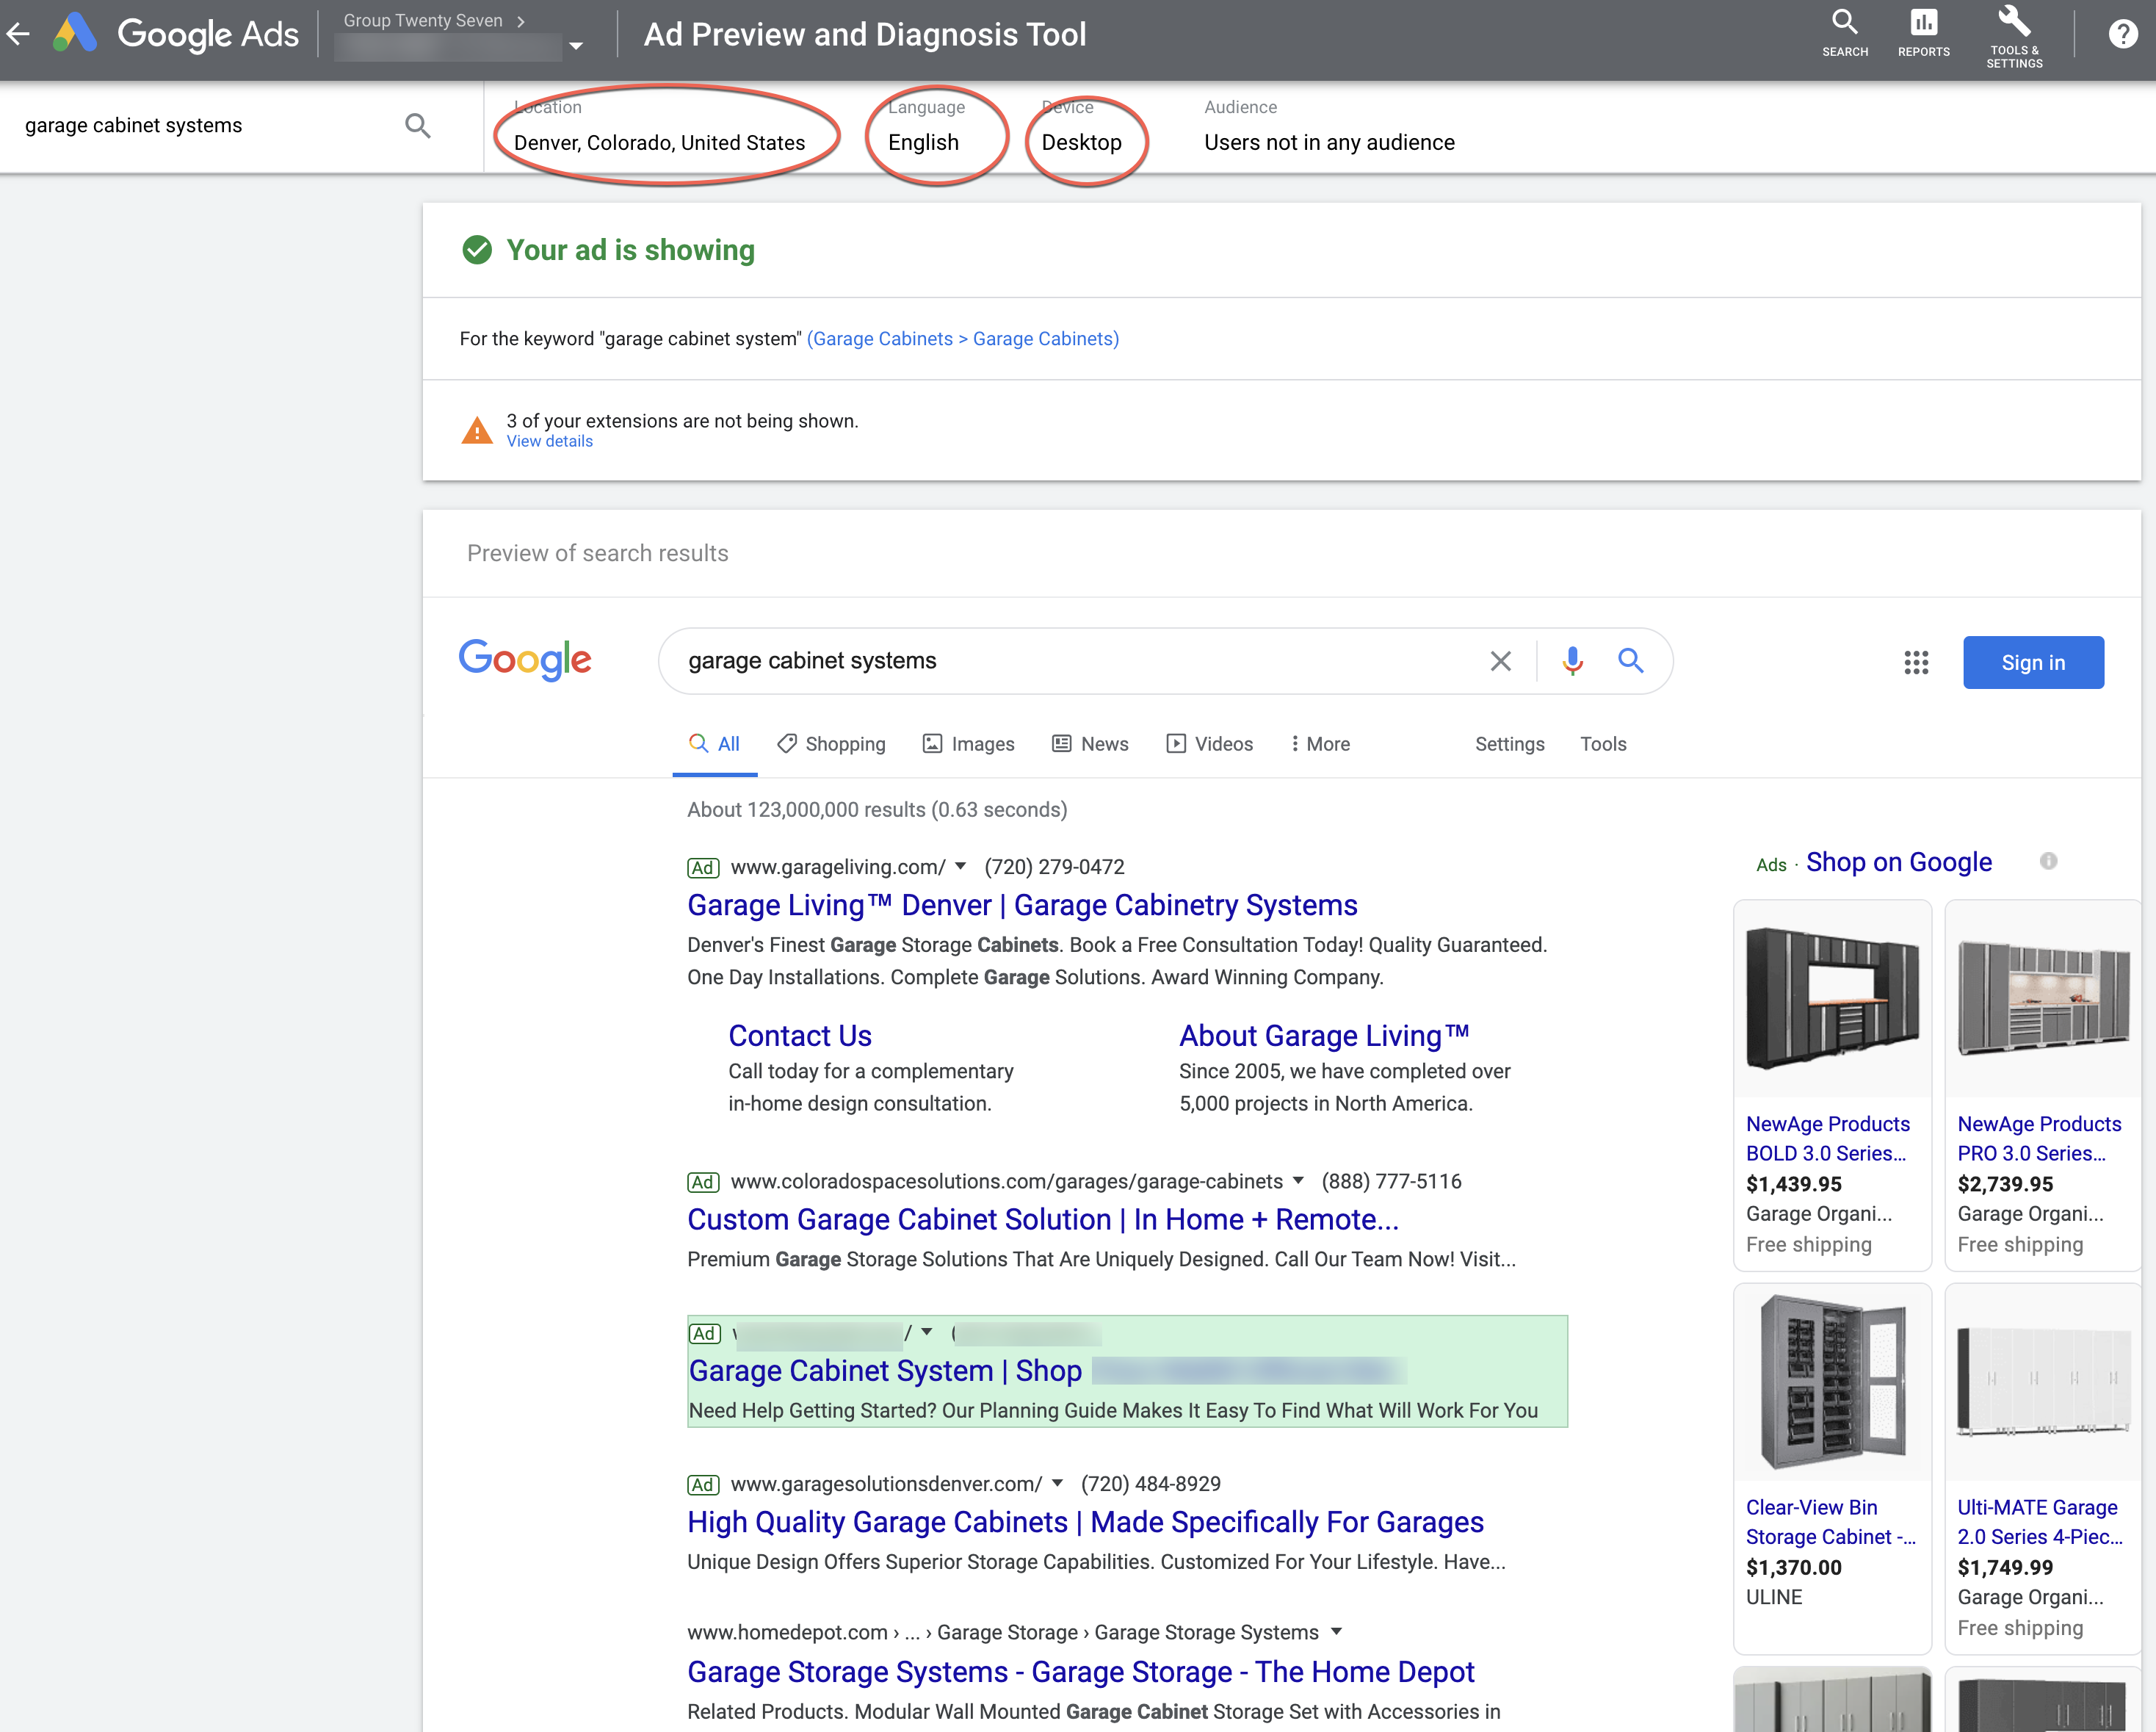Click the orange warning triangle icon
The width and height of the screenshot is (2156, 1732).
(477, 430)
